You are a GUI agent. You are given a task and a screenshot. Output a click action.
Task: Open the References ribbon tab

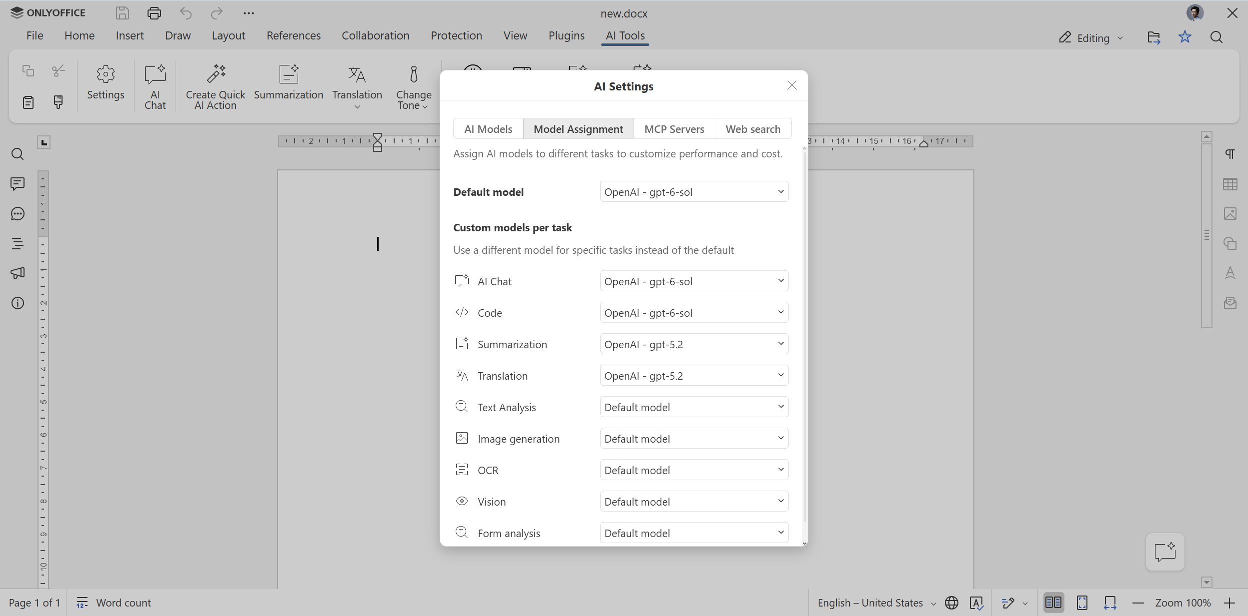coord(294,35)
